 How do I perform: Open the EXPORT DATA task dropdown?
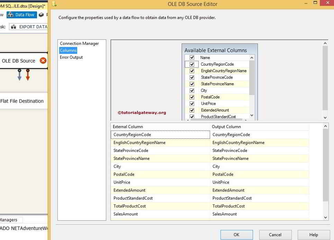pyautogui.click(x=28, y=27)
